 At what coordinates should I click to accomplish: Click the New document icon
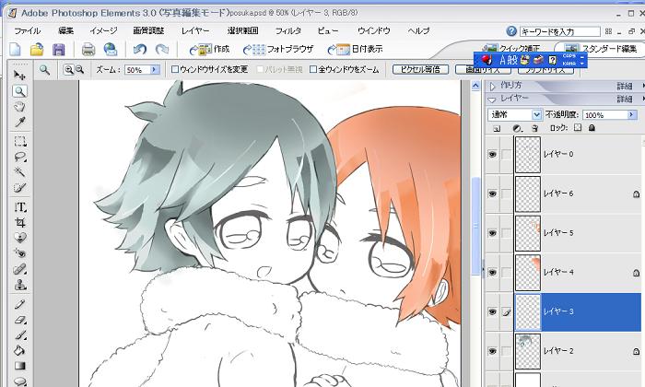[x=16, y=50]
